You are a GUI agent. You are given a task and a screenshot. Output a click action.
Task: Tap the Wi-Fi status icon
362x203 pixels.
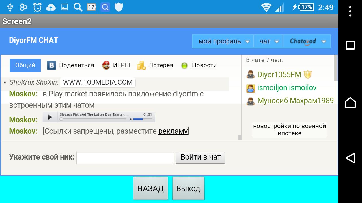click(x=266, y=7)
